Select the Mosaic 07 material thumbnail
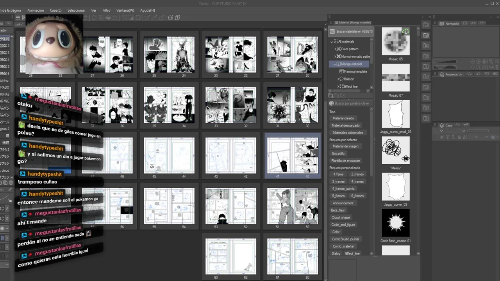Screen dimensions: 500x281 [395, 78]
